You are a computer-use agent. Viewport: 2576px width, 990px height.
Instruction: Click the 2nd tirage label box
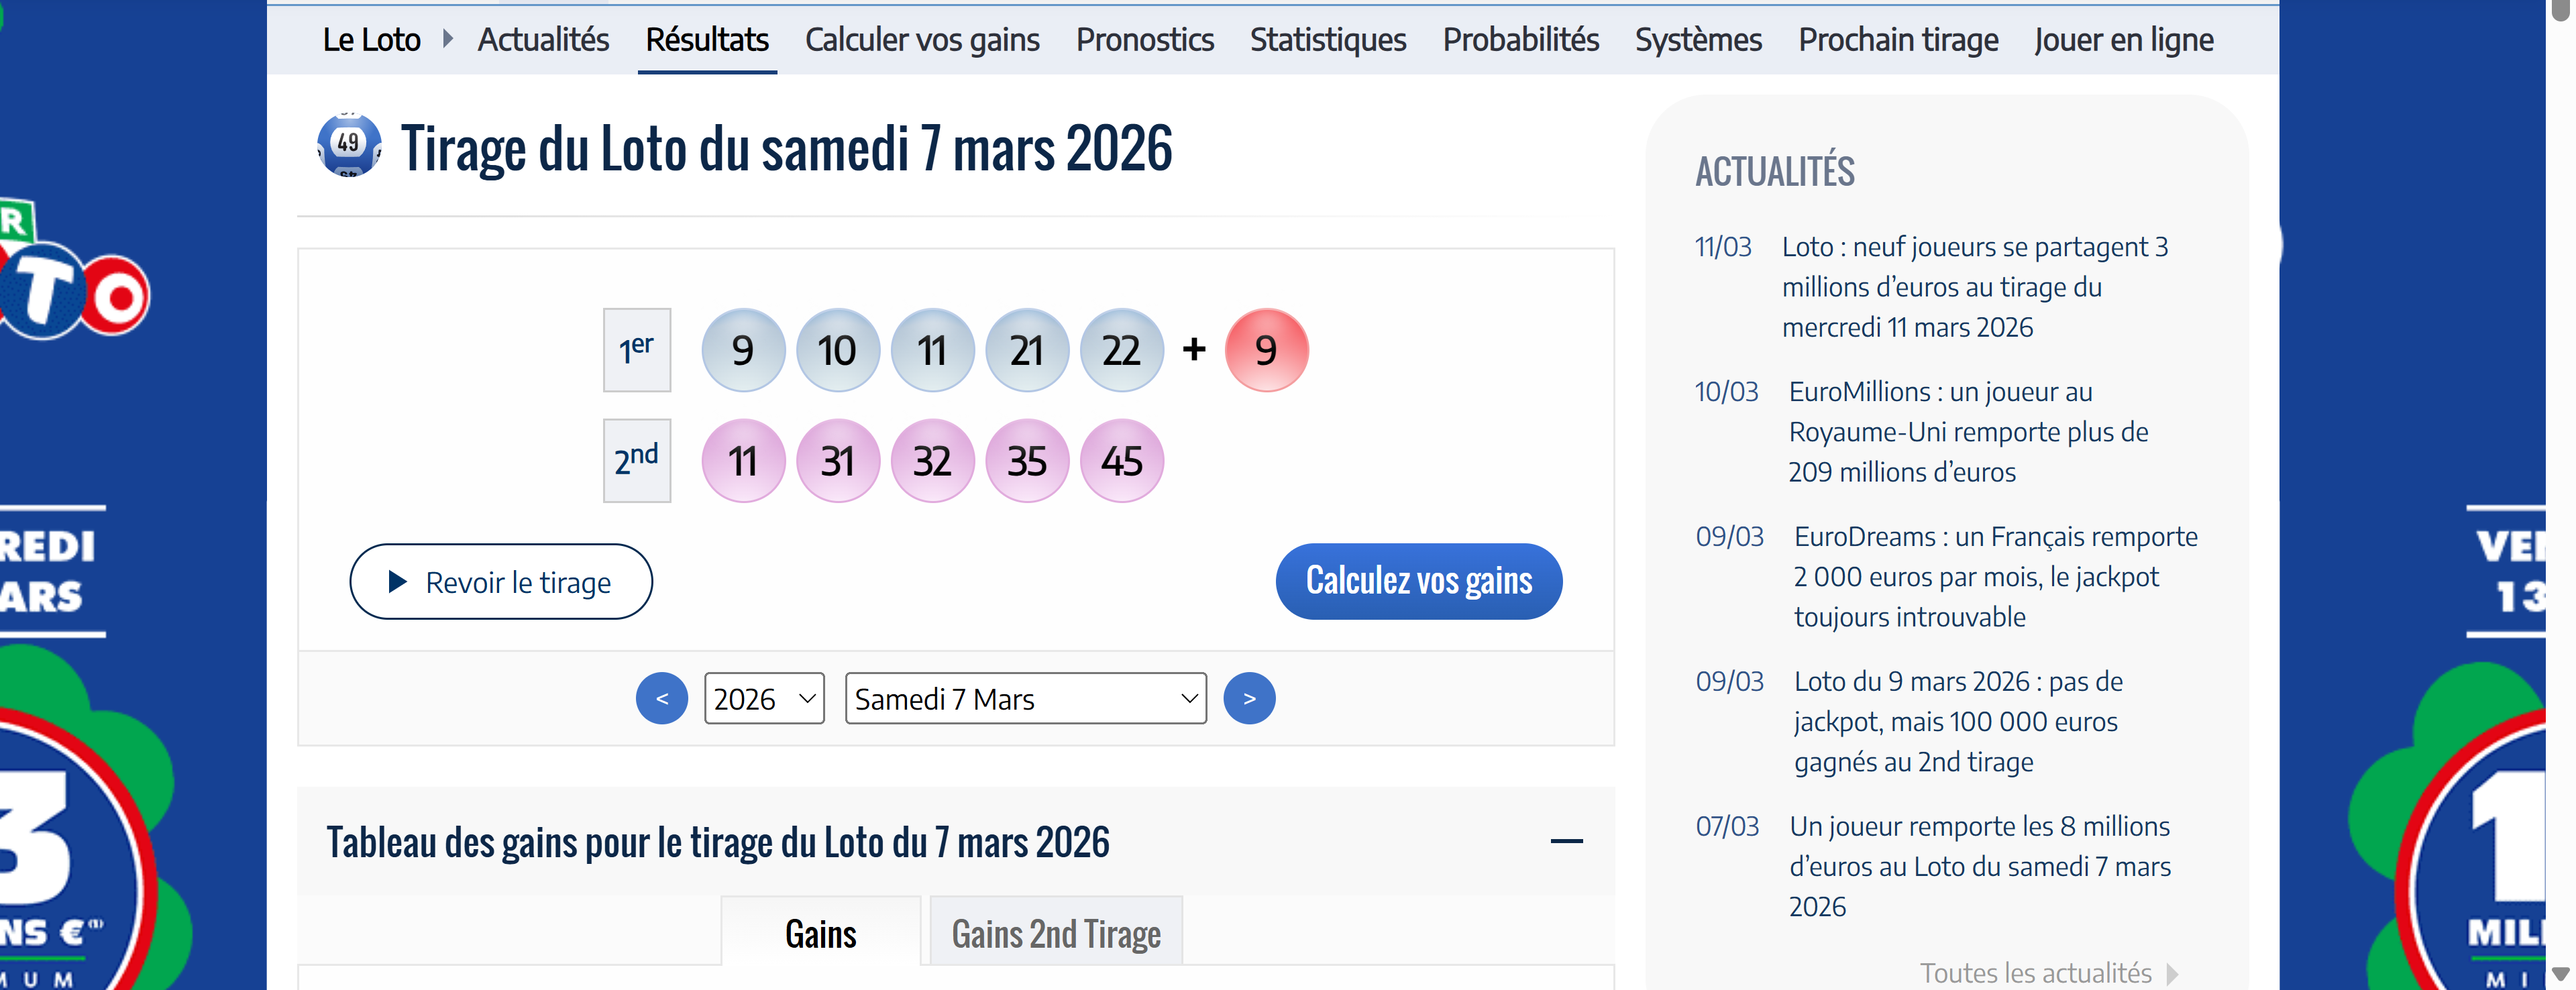(637, 461)
